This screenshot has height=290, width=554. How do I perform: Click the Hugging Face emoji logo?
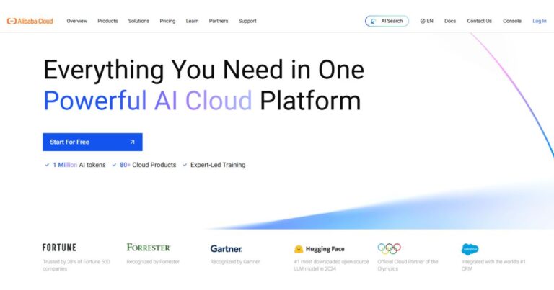click(x=299, y=249)
